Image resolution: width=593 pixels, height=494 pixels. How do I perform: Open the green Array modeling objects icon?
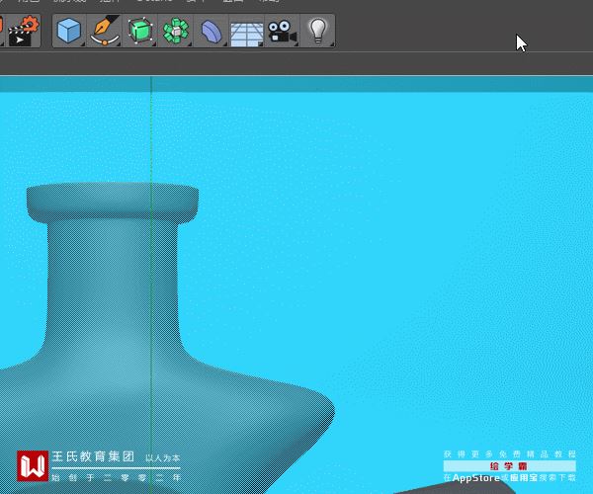coord(176,31)
